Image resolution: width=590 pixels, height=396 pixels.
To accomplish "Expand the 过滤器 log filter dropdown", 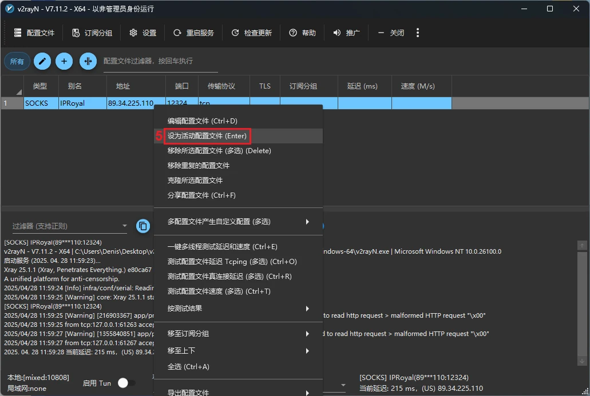I will coord(125,226).
